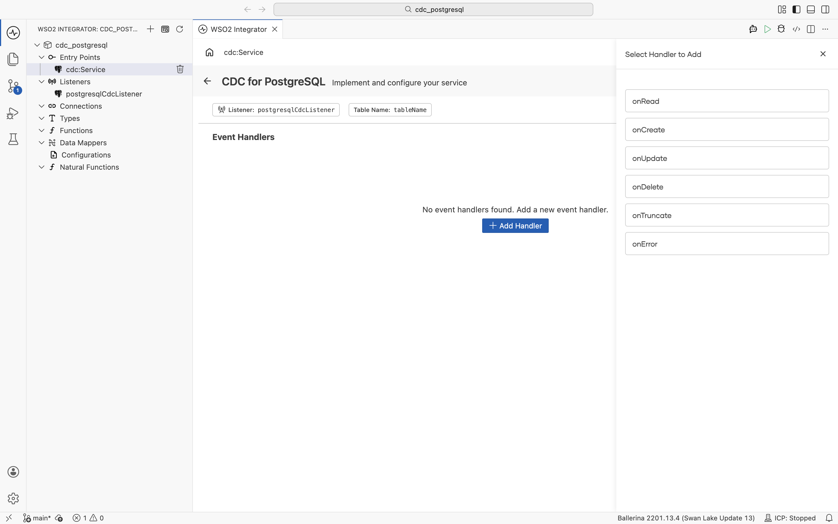The image size is (838, 524).
Task: Collapse the Types section
Action: [42, 118]
